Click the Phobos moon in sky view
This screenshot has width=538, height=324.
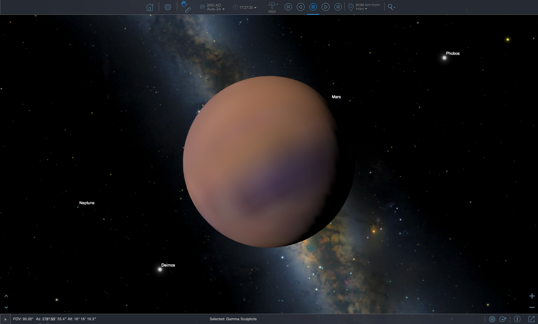click(444, 58)
